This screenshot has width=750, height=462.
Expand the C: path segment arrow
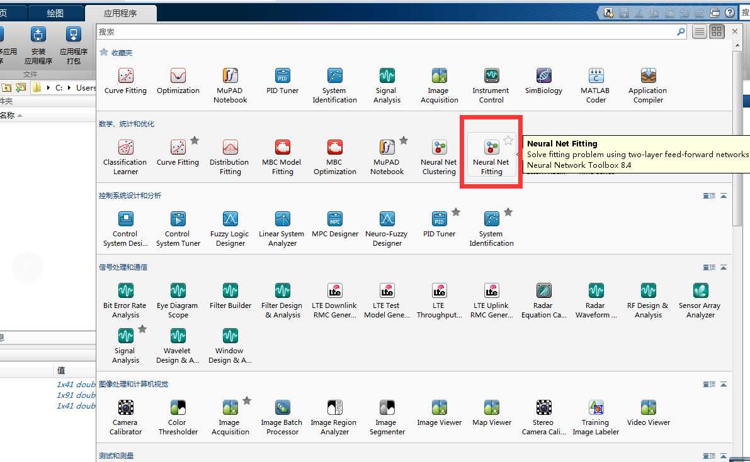point(69,88)
